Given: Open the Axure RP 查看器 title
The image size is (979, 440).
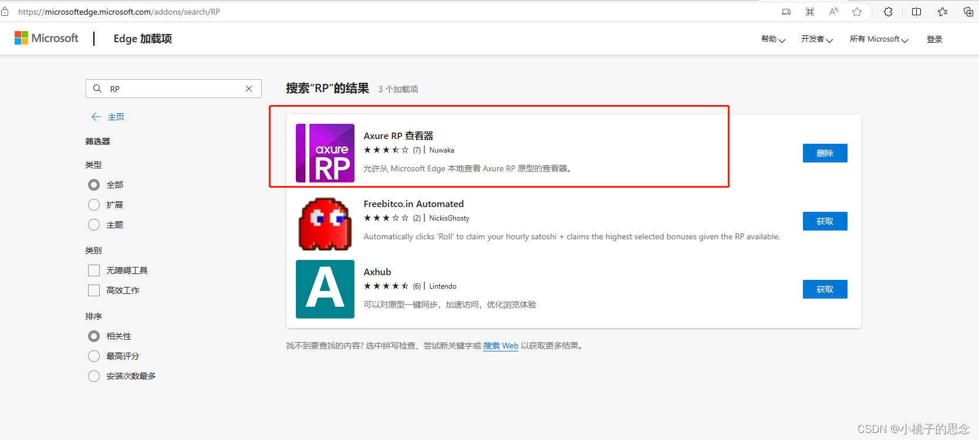Looking at the screenshot, I should click(398, 136).
